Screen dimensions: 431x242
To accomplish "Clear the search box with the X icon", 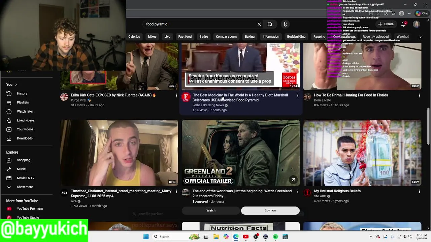I will (259, 24).
